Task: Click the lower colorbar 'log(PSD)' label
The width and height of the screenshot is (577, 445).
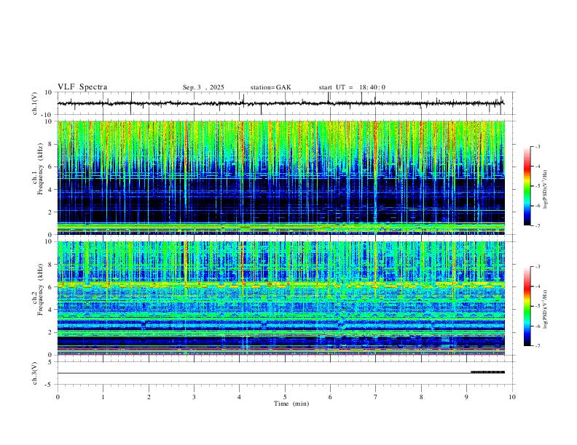Action: (546, 310)
